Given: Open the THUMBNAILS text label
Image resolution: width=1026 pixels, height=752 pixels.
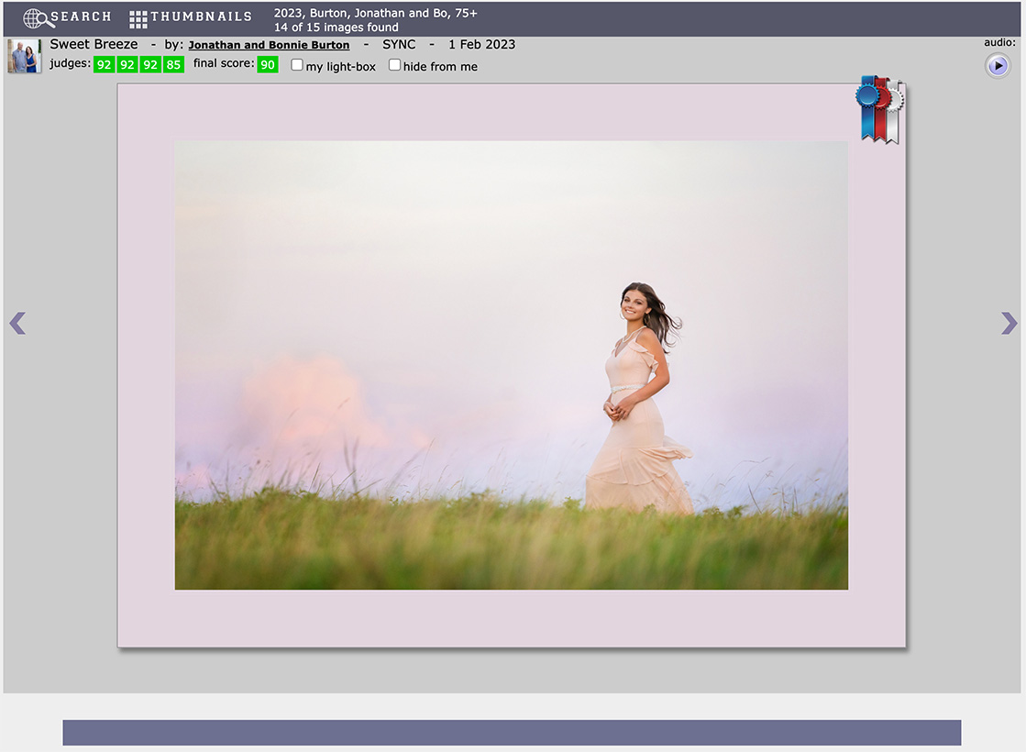Looking at the screenshot, I should [x=201, y=17].
